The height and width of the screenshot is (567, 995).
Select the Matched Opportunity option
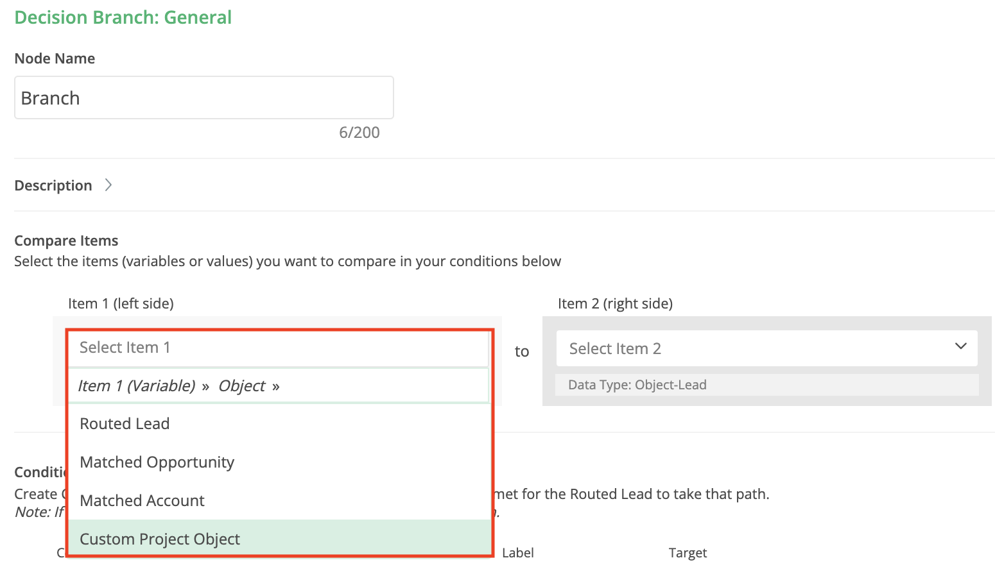coord(157,462)
